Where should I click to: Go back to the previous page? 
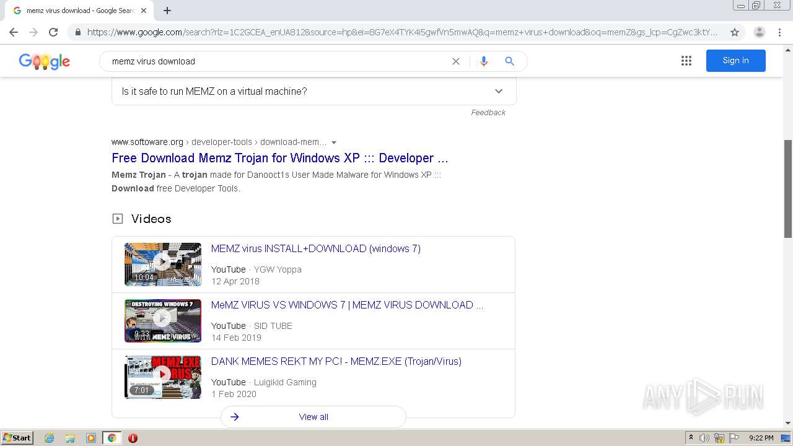pos(14,32)
